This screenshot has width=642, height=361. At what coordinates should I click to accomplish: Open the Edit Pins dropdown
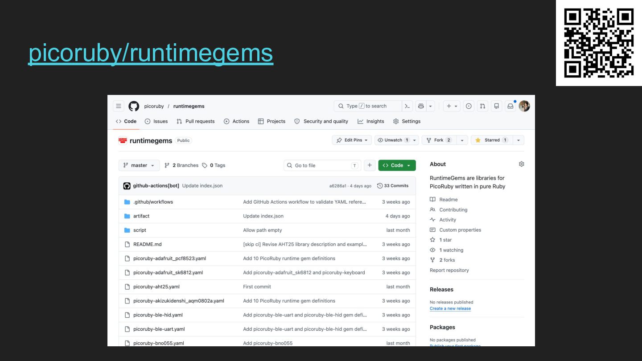click(352, 140)
